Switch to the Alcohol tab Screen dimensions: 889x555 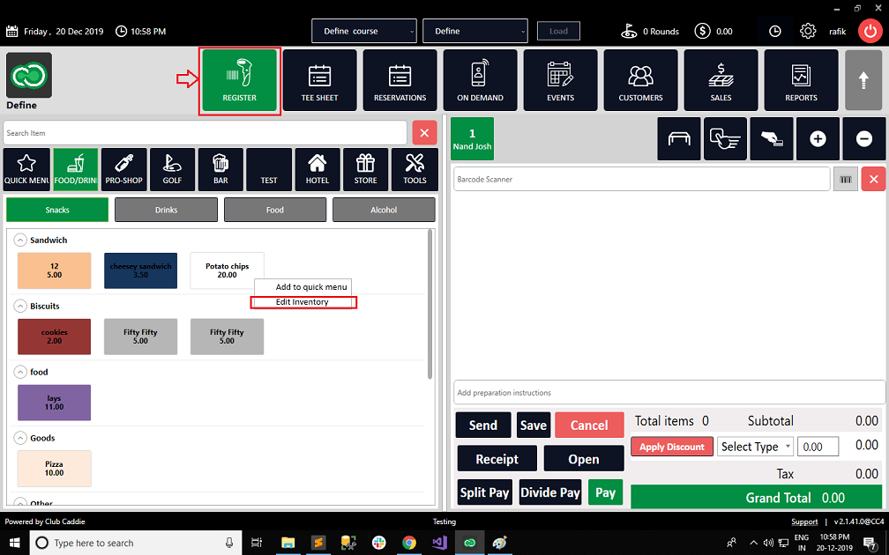click(x=384, y=210)
